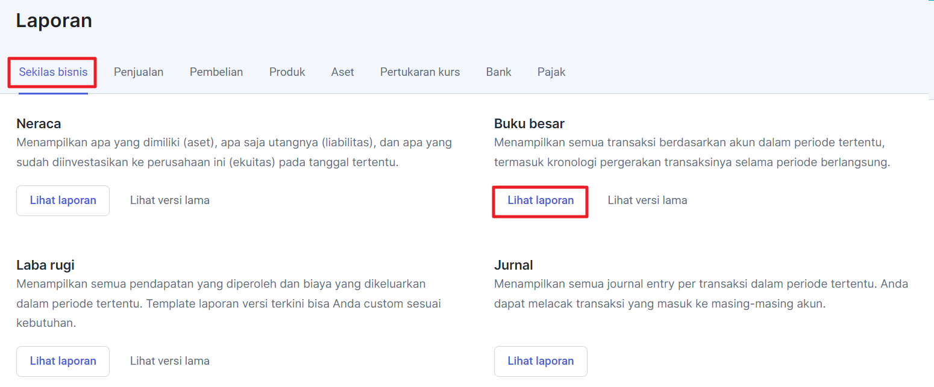This screenshot has width=934, height=387.
Task: Click the Laba rugi section title
Action: tap(46, 265)
